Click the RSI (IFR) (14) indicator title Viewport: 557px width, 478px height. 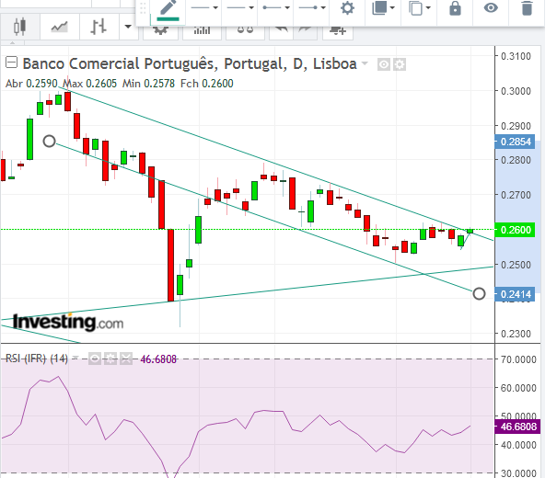(x=37, y=358)
